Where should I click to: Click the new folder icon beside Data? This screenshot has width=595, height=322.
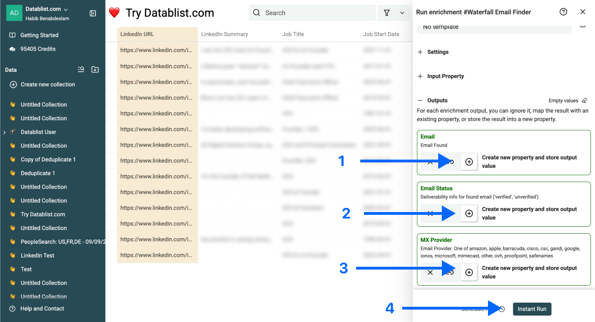click(x=95, y=69)
